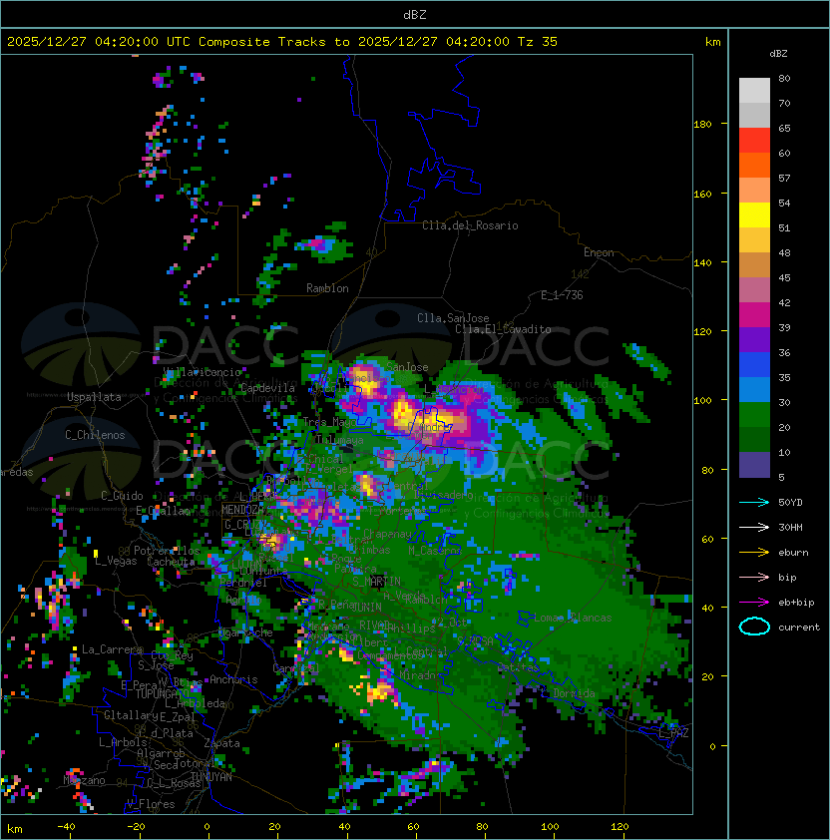This screenshot has height=840, width=830.
Task: Pick the bright yellow swatch between 54 and 51
Action: (754, 214)
